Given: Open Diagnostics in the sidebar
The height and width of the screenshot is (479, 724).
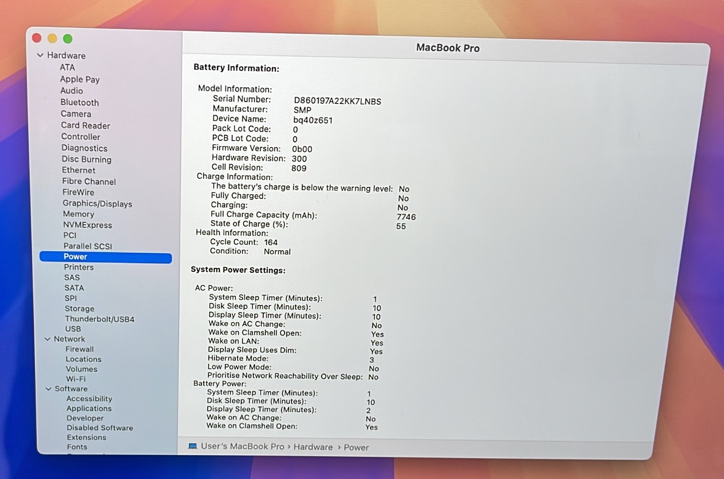Looking at the screenshot, I should [85, 148].
